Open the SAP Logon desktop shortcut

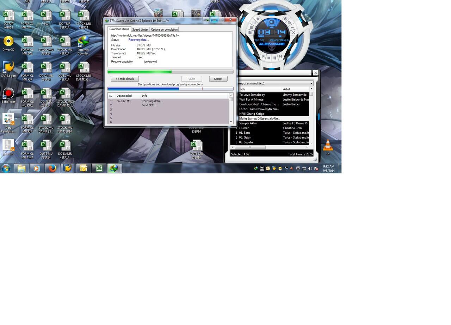point(8,69)
